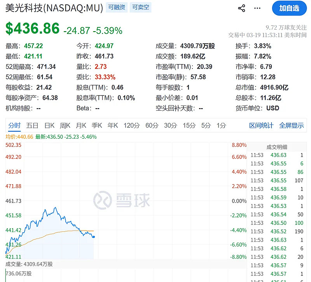
Task: Click the share icon
Action: coord(241,8)
